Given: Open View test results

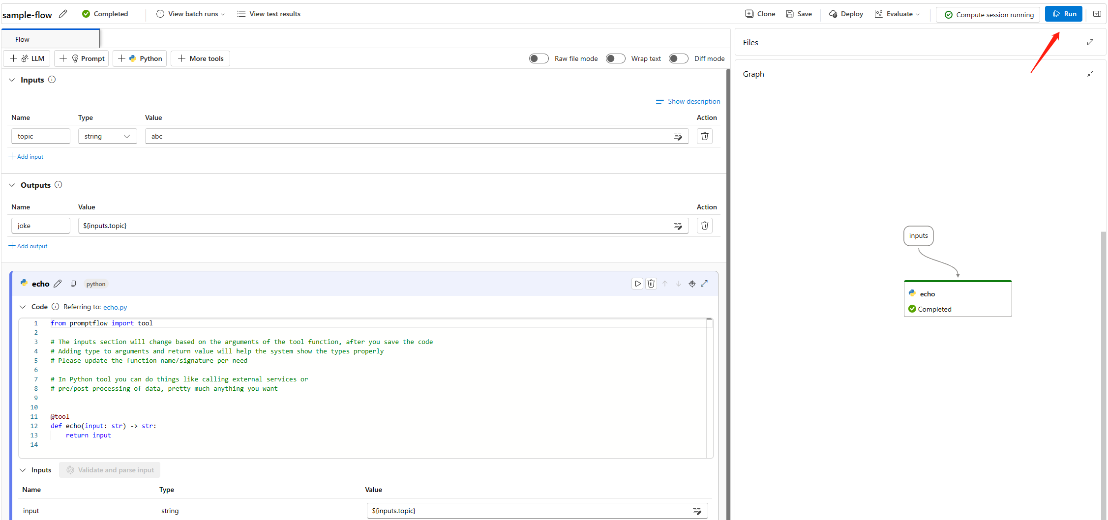Looking at the screenshot, I should (269, 14).
